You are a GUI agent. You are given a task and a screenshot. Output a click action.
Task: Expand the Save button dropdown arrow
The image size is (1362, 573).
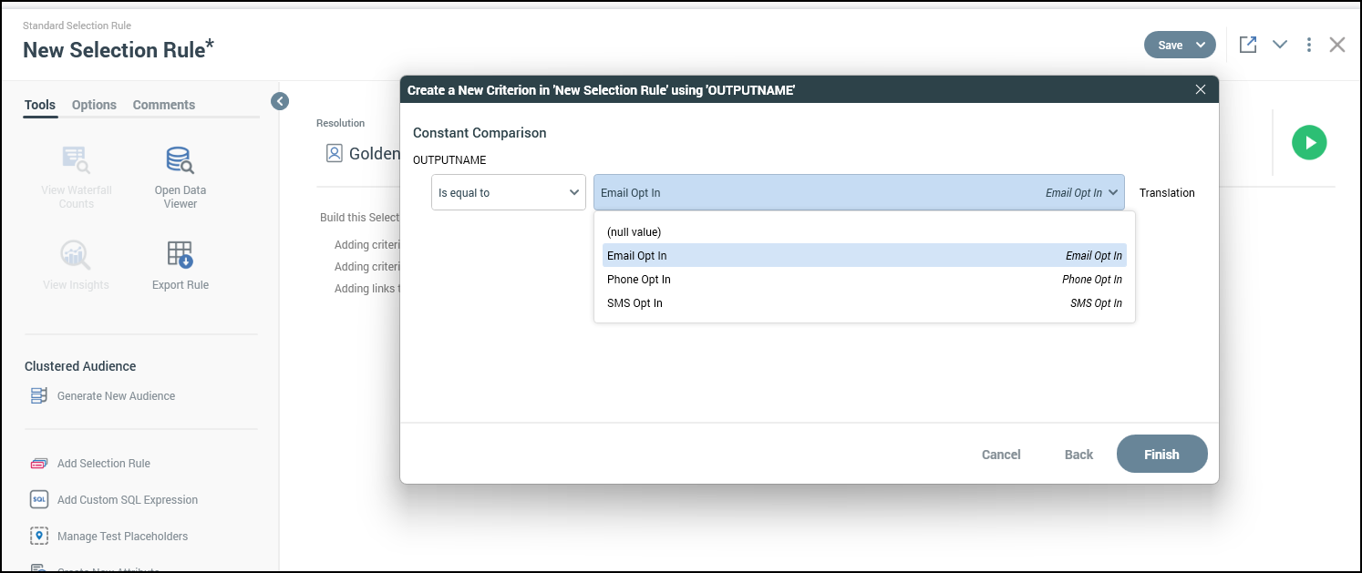[x=1201, y=46]
